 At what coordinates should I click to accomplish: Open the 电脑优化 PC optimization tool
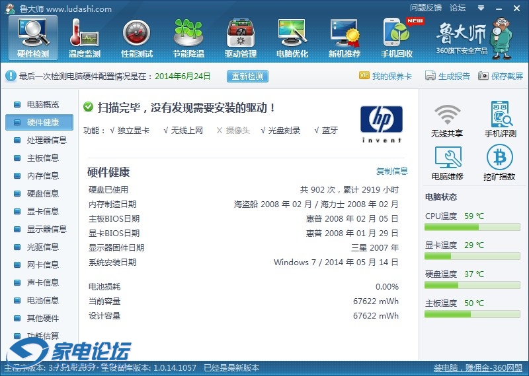click(292, 38)
